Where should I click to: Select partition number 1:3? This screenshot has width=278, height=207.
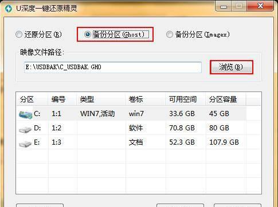56,142
